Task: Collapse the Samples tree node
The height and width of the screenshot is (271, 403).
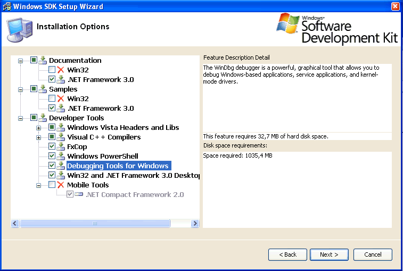Action: point(20,90)
